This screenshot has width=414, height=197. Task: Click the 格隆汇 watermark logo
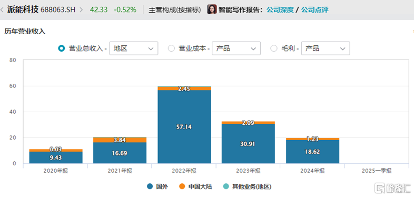click(394, 188)
